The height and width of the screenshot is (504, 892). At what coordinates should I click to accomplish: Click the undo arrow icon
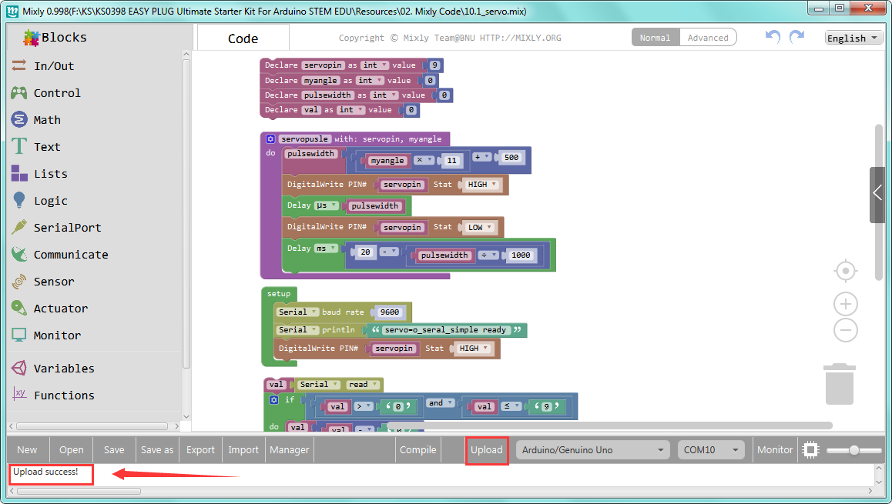point(773,37)
